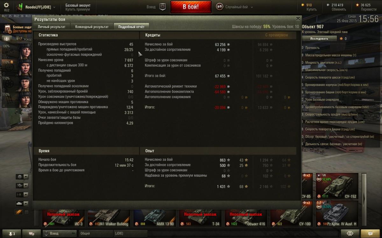Click the crew group icon button
This screenshot has width=382, height=238.
pyautogui.click(x=7, y=39)
